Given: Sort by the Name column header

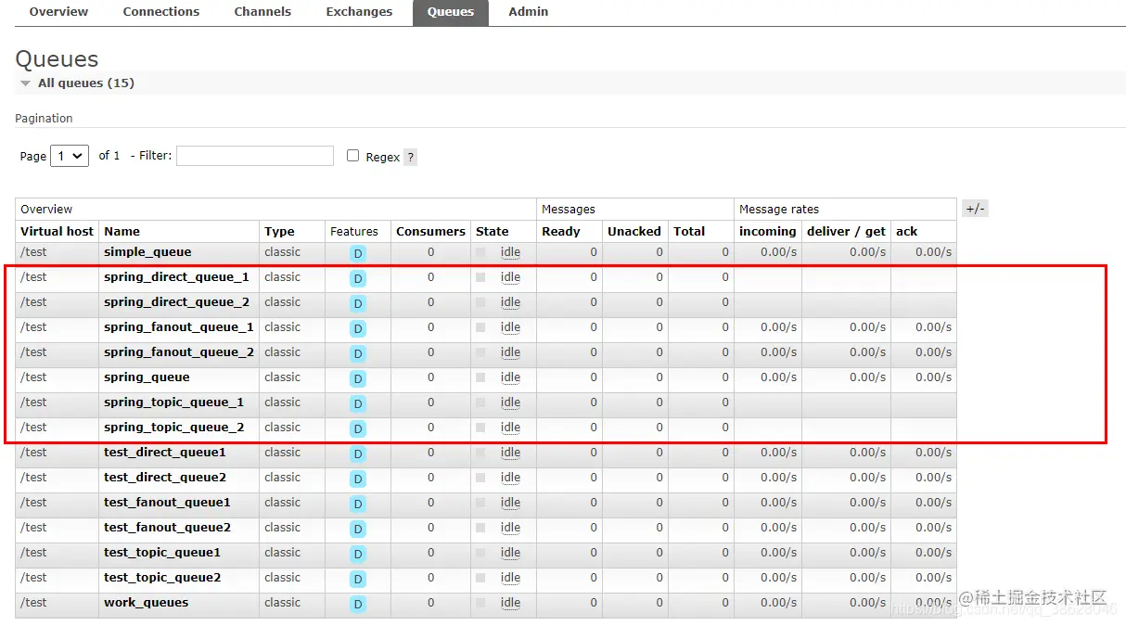Looking at the screenshot, I should click(x=122, y=232).
